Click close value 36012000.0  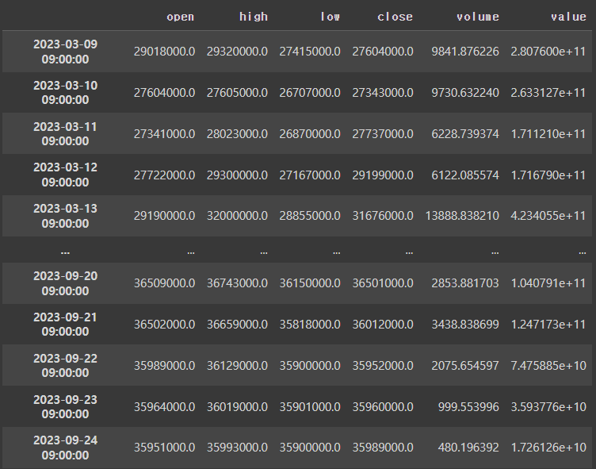[383, 325]
